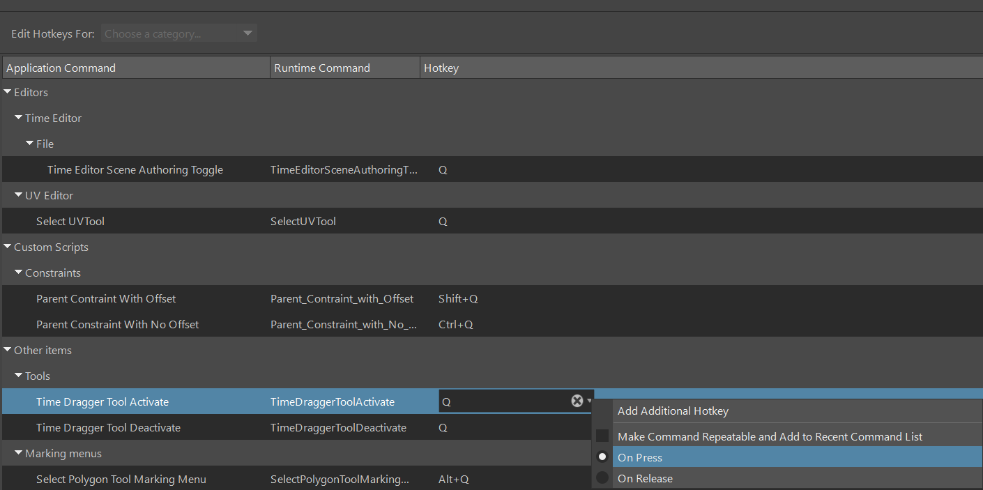Collapse the Time Editor section
The image size is (983, 490).
click(x=19, y=118)
